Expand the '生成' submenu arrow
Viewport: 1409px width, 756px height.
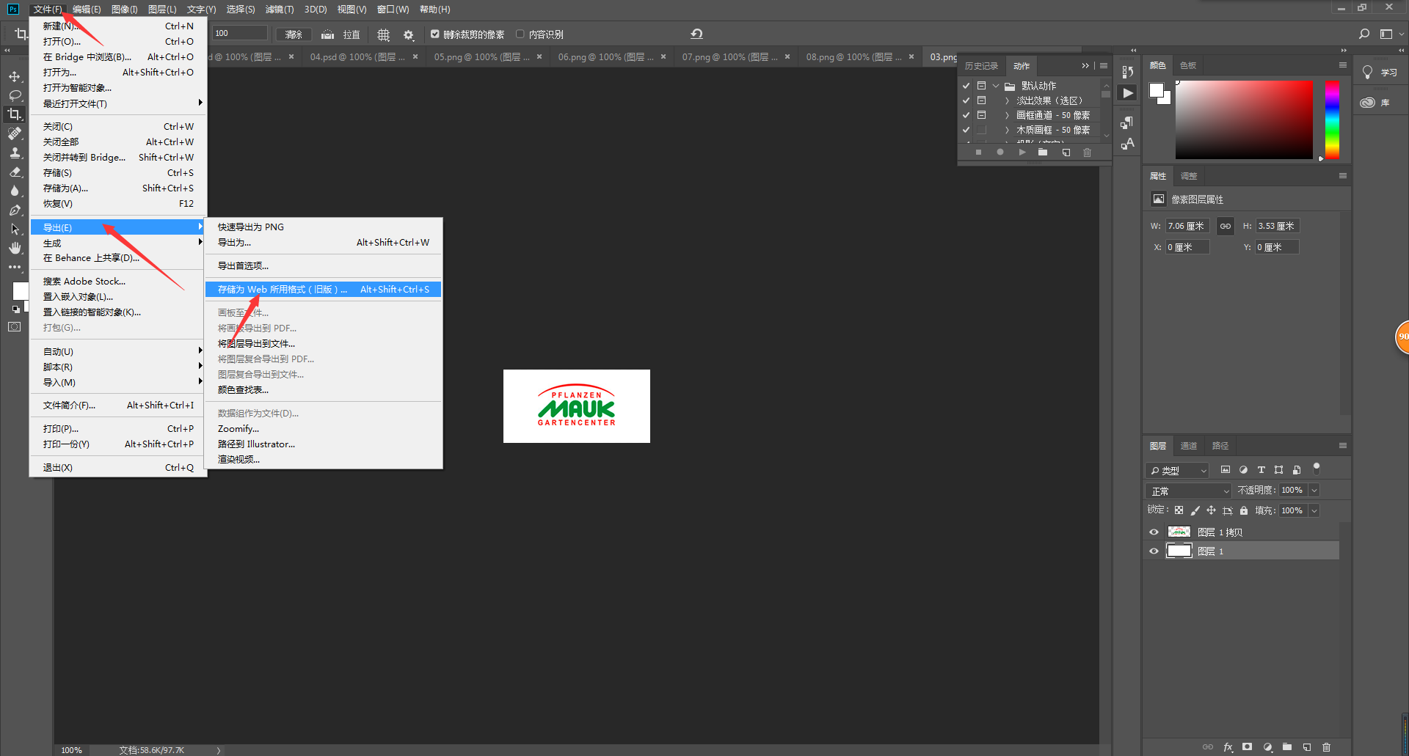coord(200,242)
